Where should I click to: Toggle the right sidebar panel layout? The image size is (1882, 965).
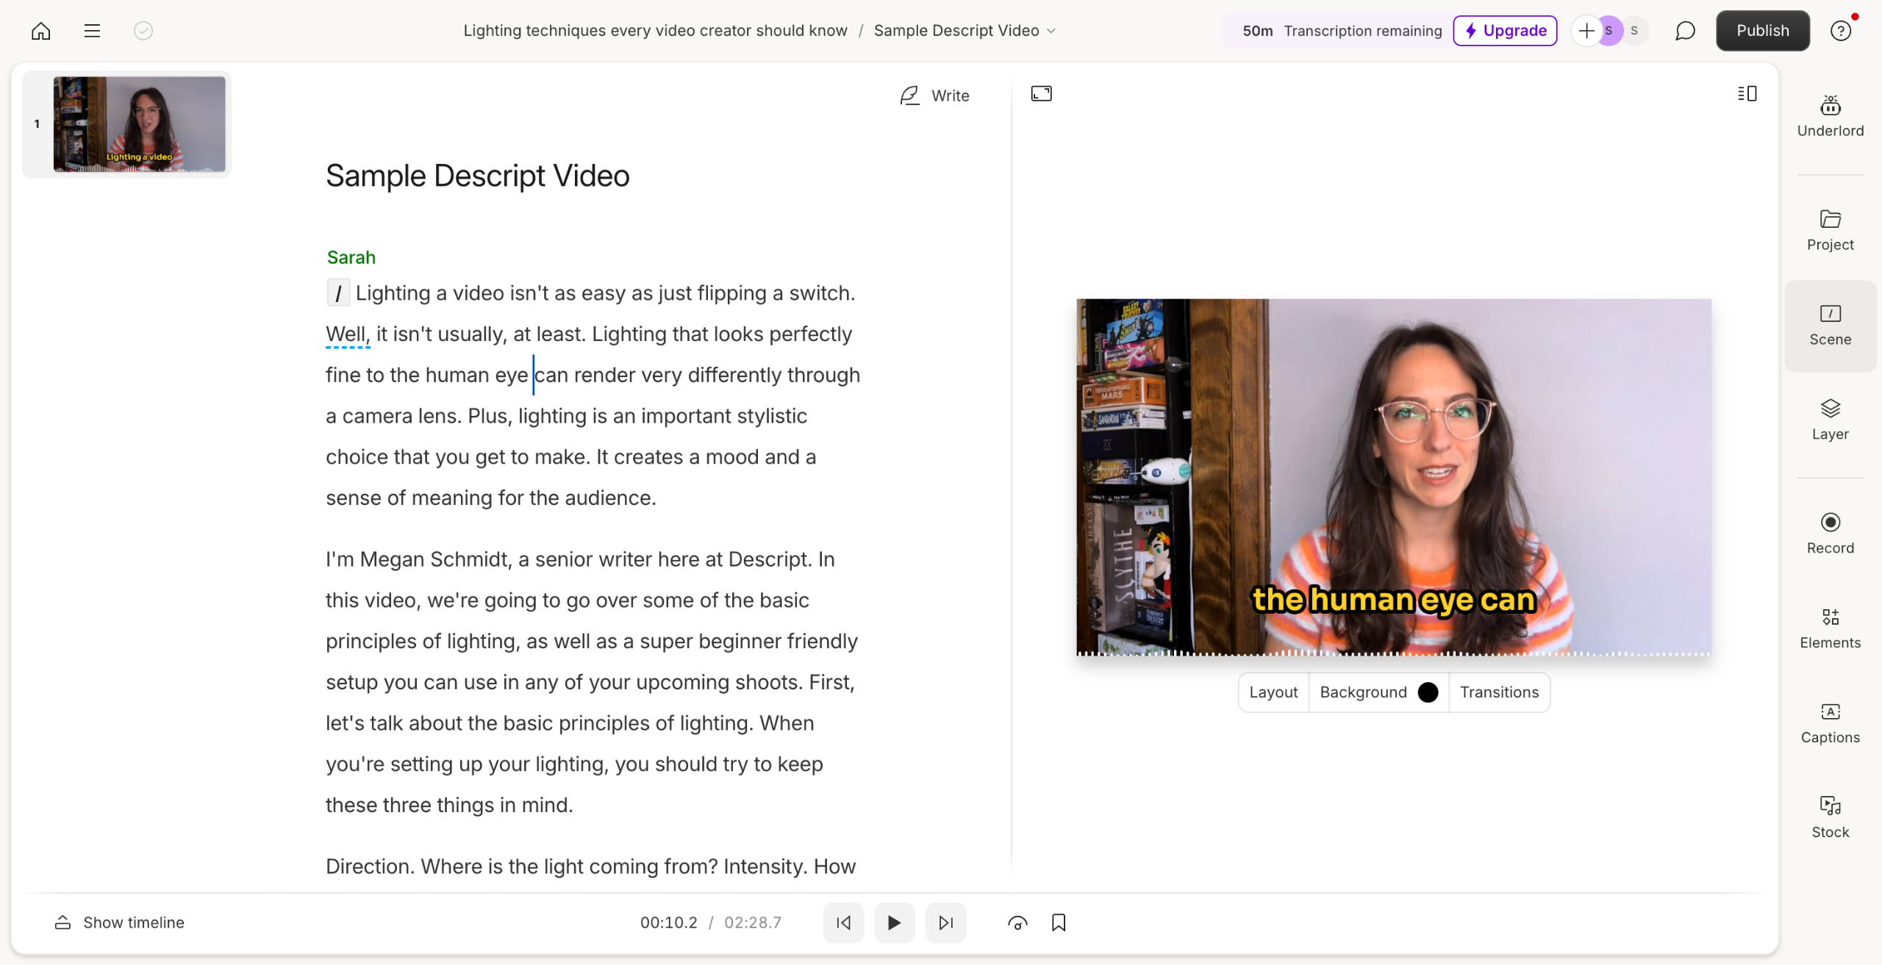click(x=1747, y=94)
